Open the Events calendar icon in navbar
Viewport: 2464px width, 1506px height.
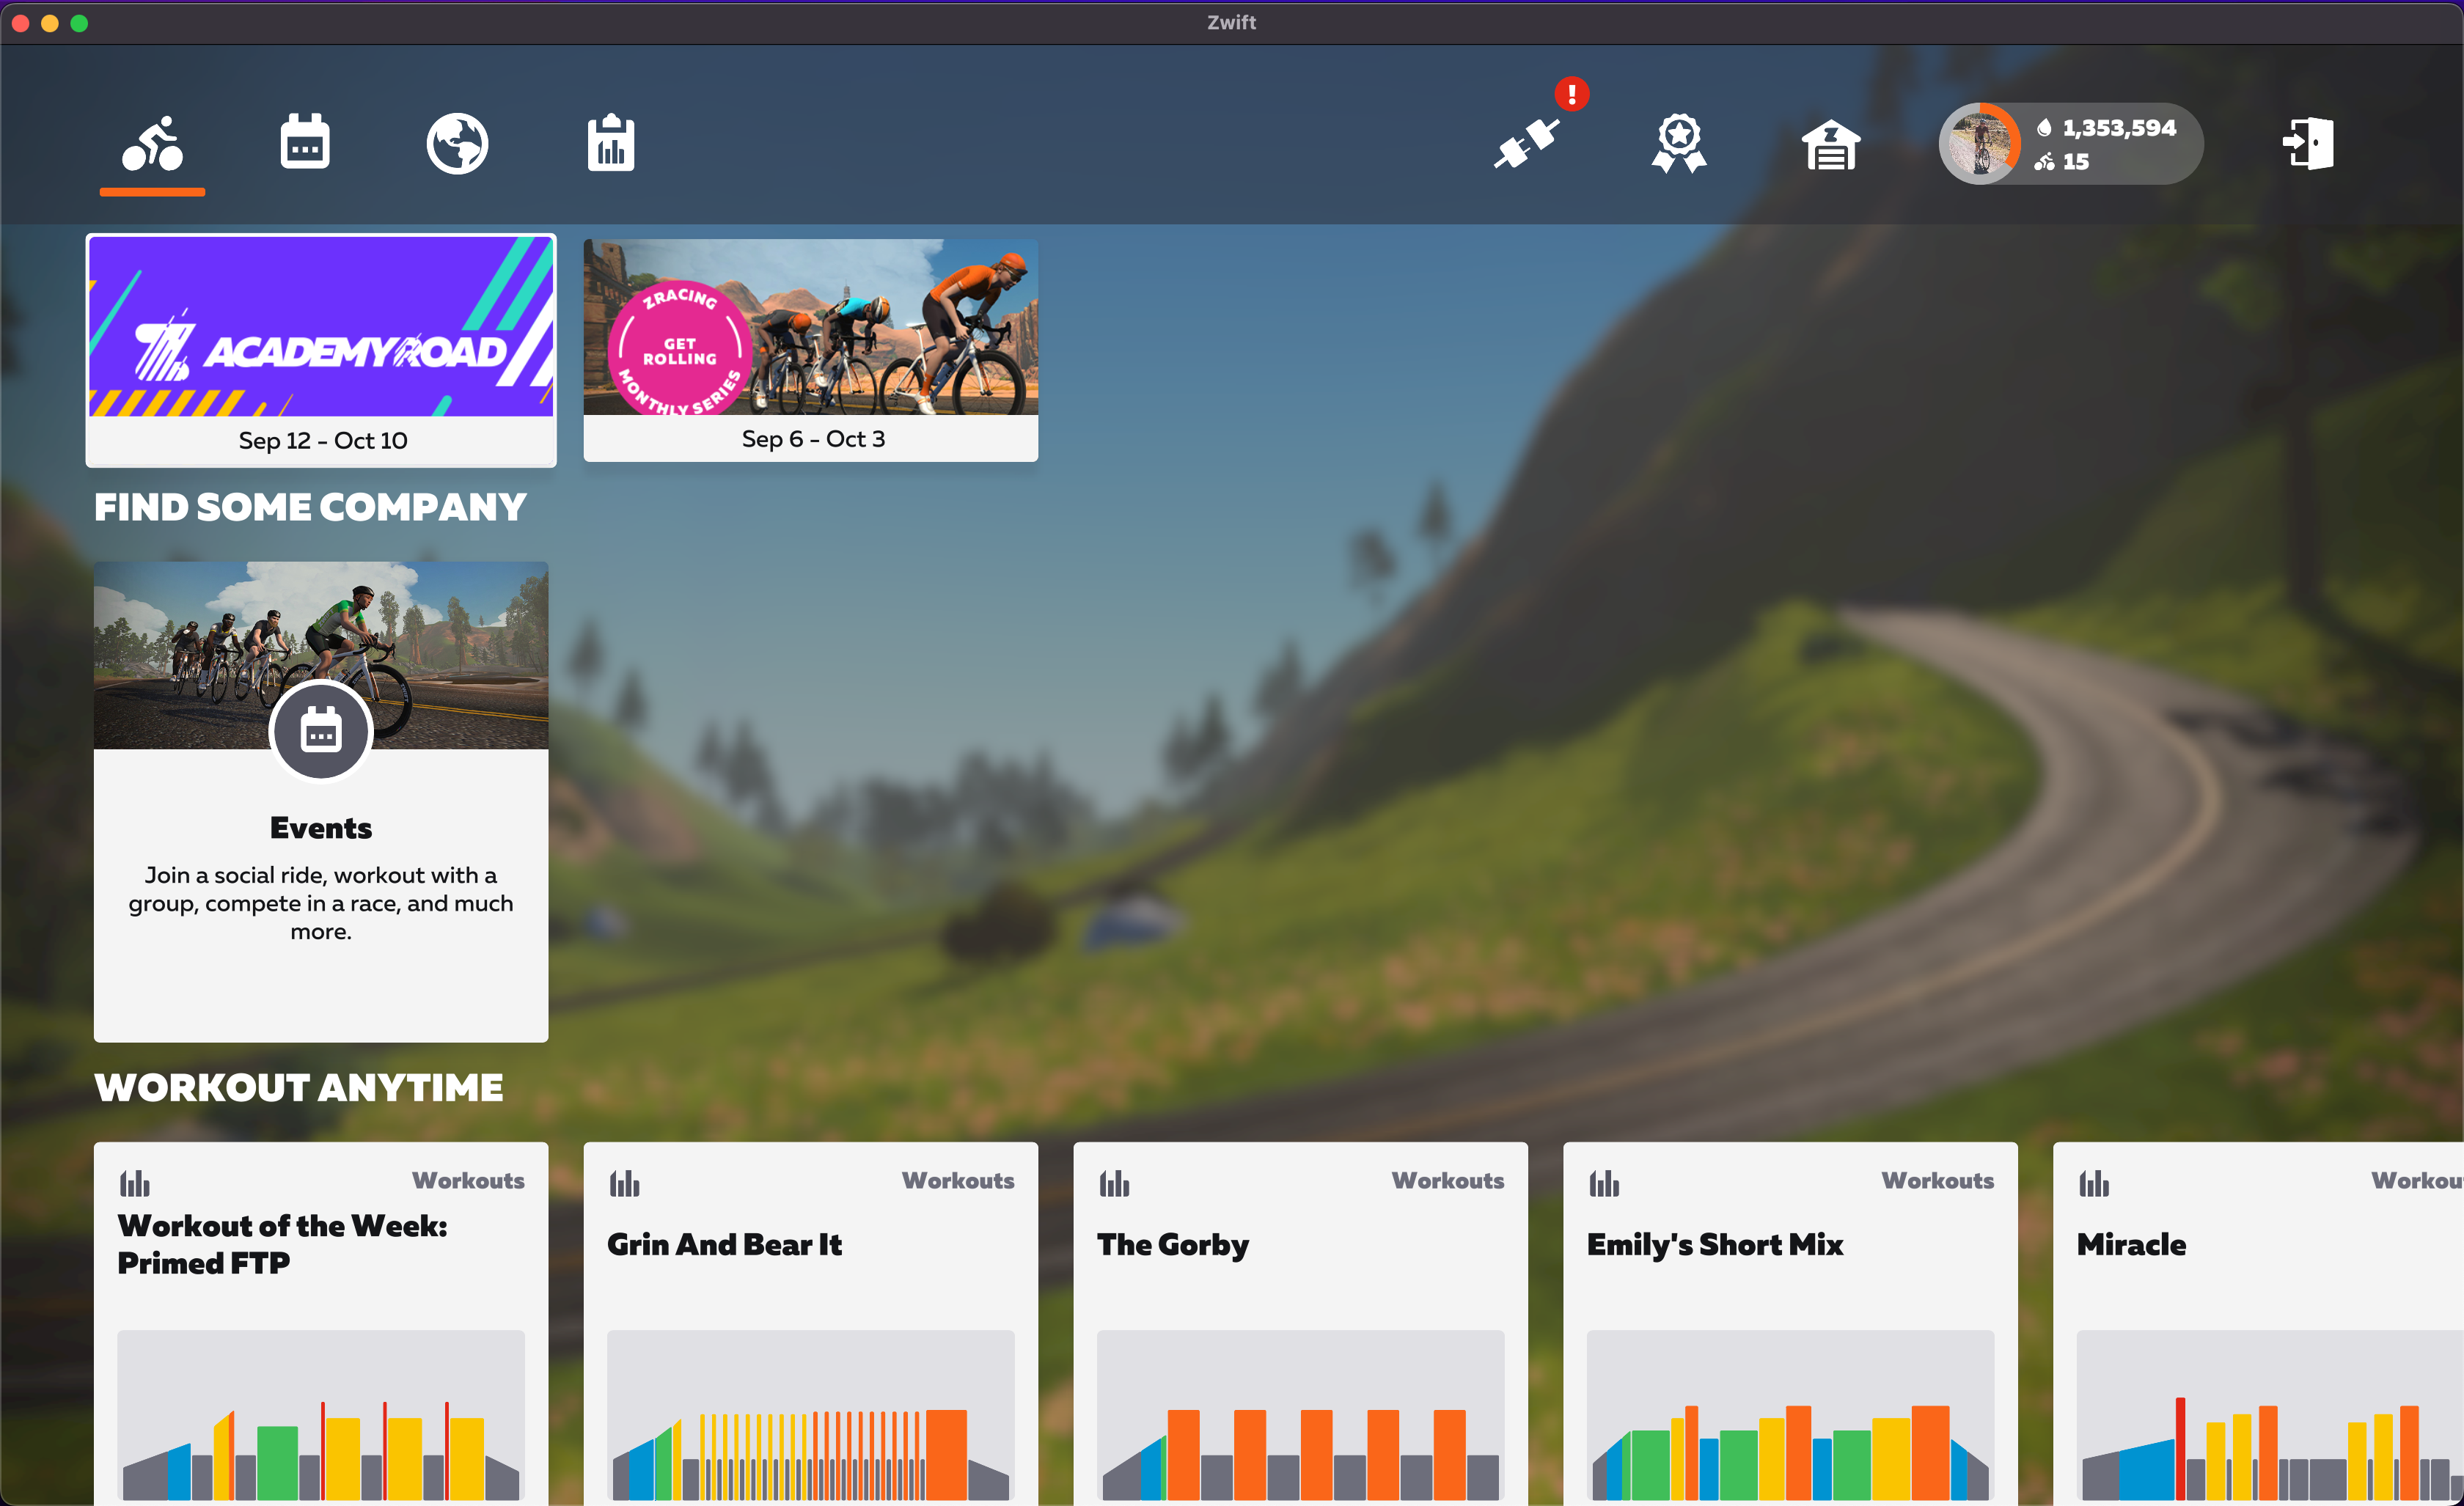point(305,143)
